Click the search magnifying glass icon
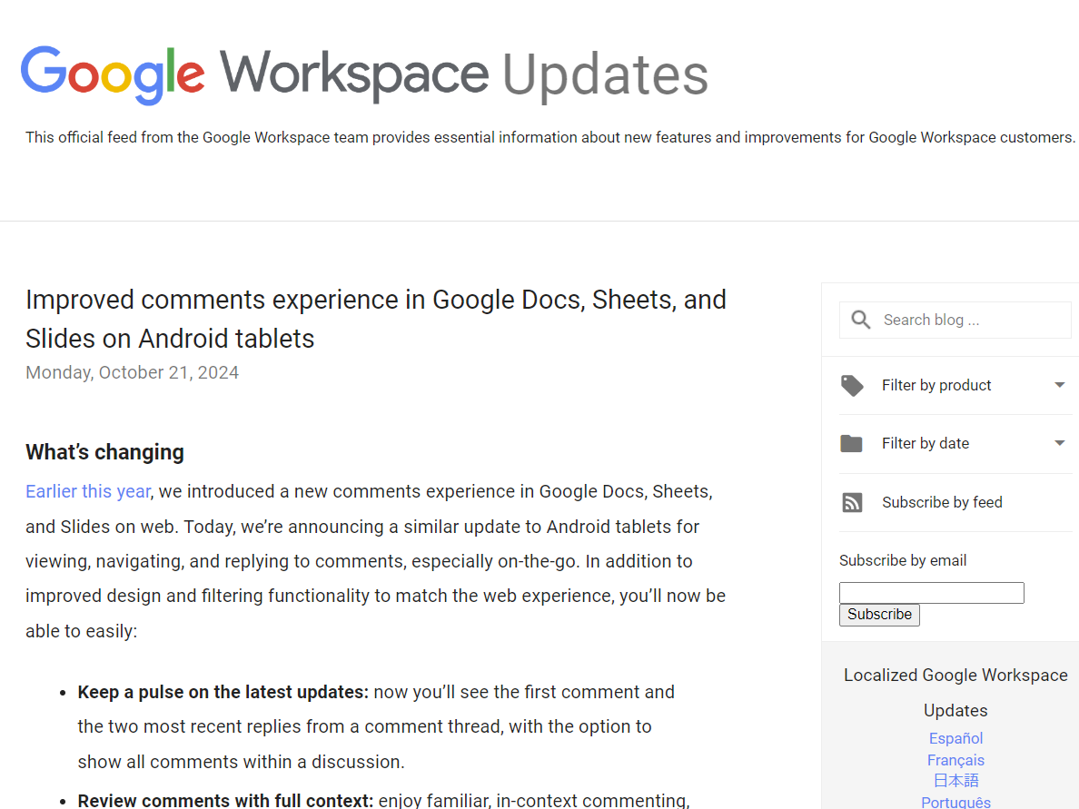 coord(860,320)
